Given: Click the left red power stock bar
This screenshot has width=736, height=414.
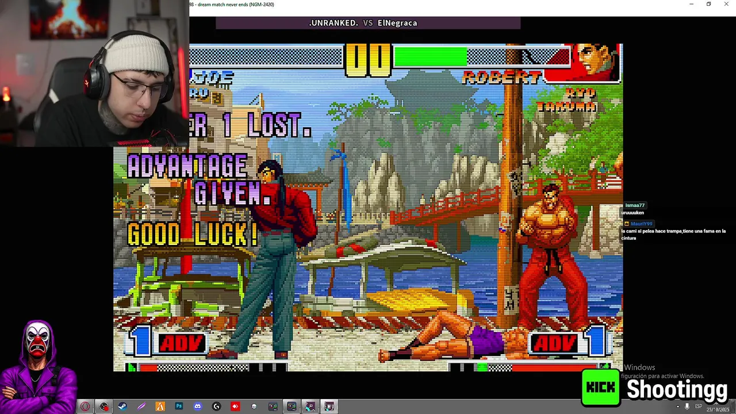Looking at the screenshot, I should click(148, 368).
